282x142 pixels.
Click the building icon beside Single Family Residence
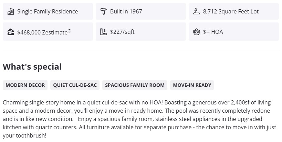coord(11,12)
